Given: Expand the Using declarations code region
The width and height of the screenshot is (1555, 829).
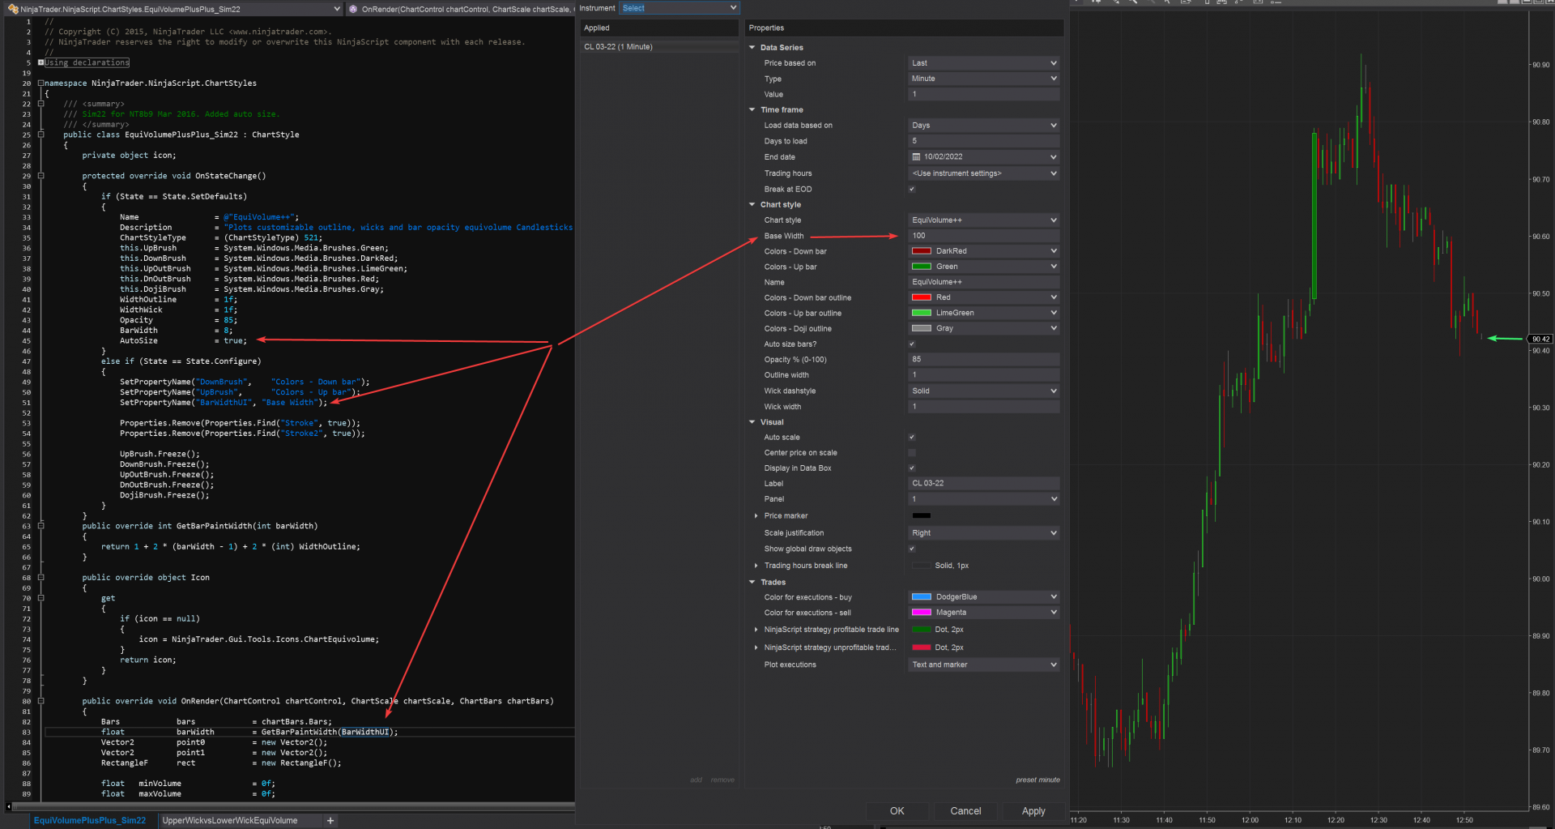Looking at the screenshot, I should (x=40, y=62).
